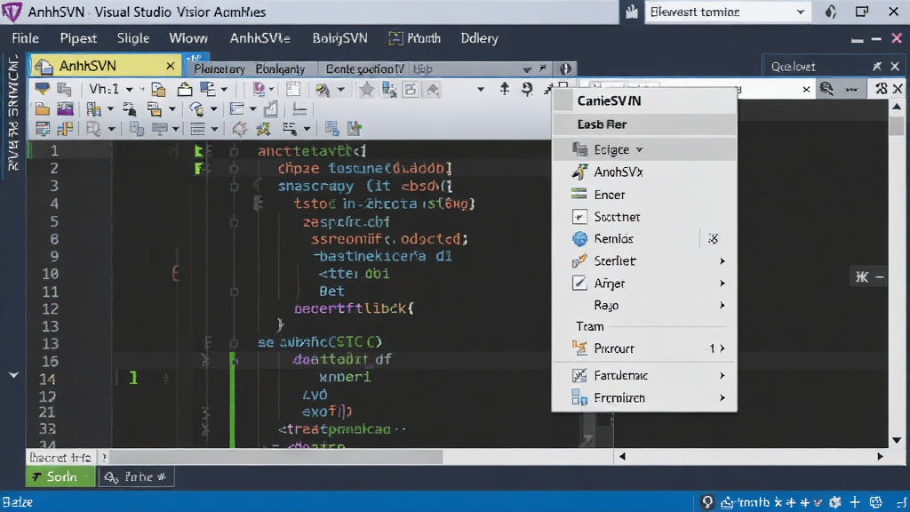The width and height of the screenshot is (910, 512).
Task: Open the document tabs overflow dropdown
Action: click(526, 69)
